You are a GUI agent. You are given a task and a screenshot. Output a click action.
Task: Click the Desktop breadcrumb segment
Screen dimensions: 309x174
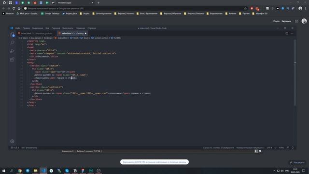[48, 38]
